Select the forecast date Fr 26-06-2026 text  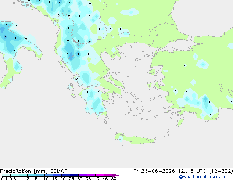[154, 171]
